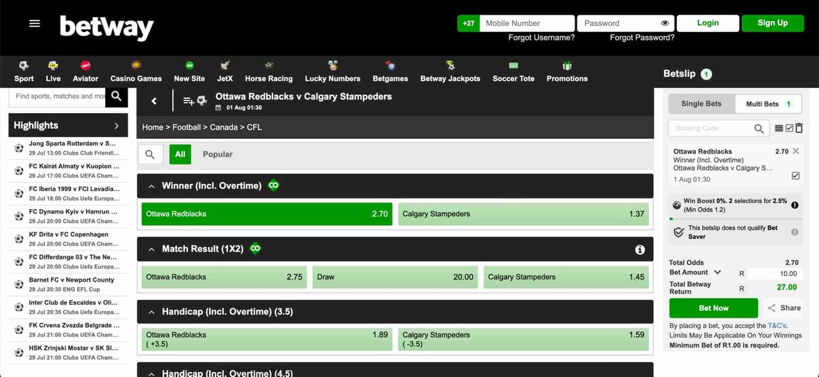819x377 pixels.
Task: Open the JetX game
Action: click(x=225, y=72)
